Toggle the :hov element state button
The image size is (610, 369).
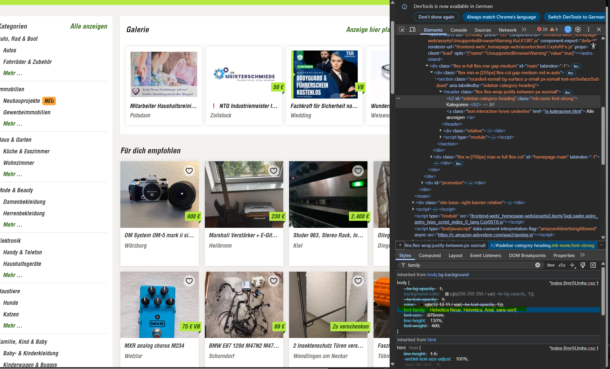(x=550, y=265)
